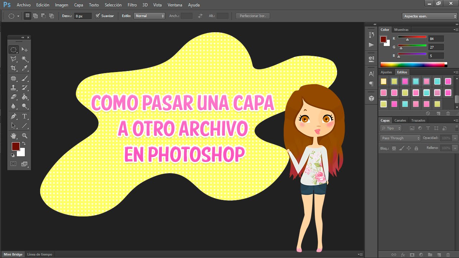Viewport: 459px width, 258px height.
Task: Open the Filtro menu
Action: 132,5
